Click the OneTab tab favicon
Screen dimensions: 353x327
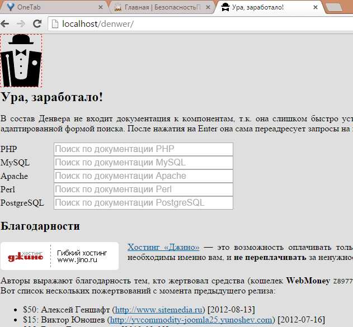pos(11,7)
